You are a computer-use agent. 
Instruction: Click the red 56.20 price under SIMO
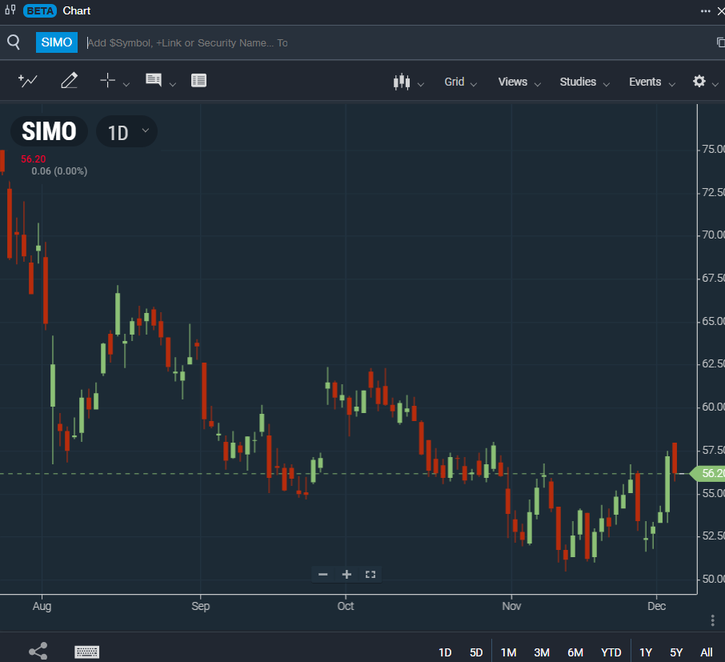point(34,159)
